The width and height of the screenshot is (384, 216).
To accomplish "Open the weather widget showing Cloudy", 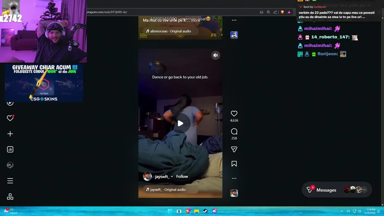I will [x=10, y=211].
